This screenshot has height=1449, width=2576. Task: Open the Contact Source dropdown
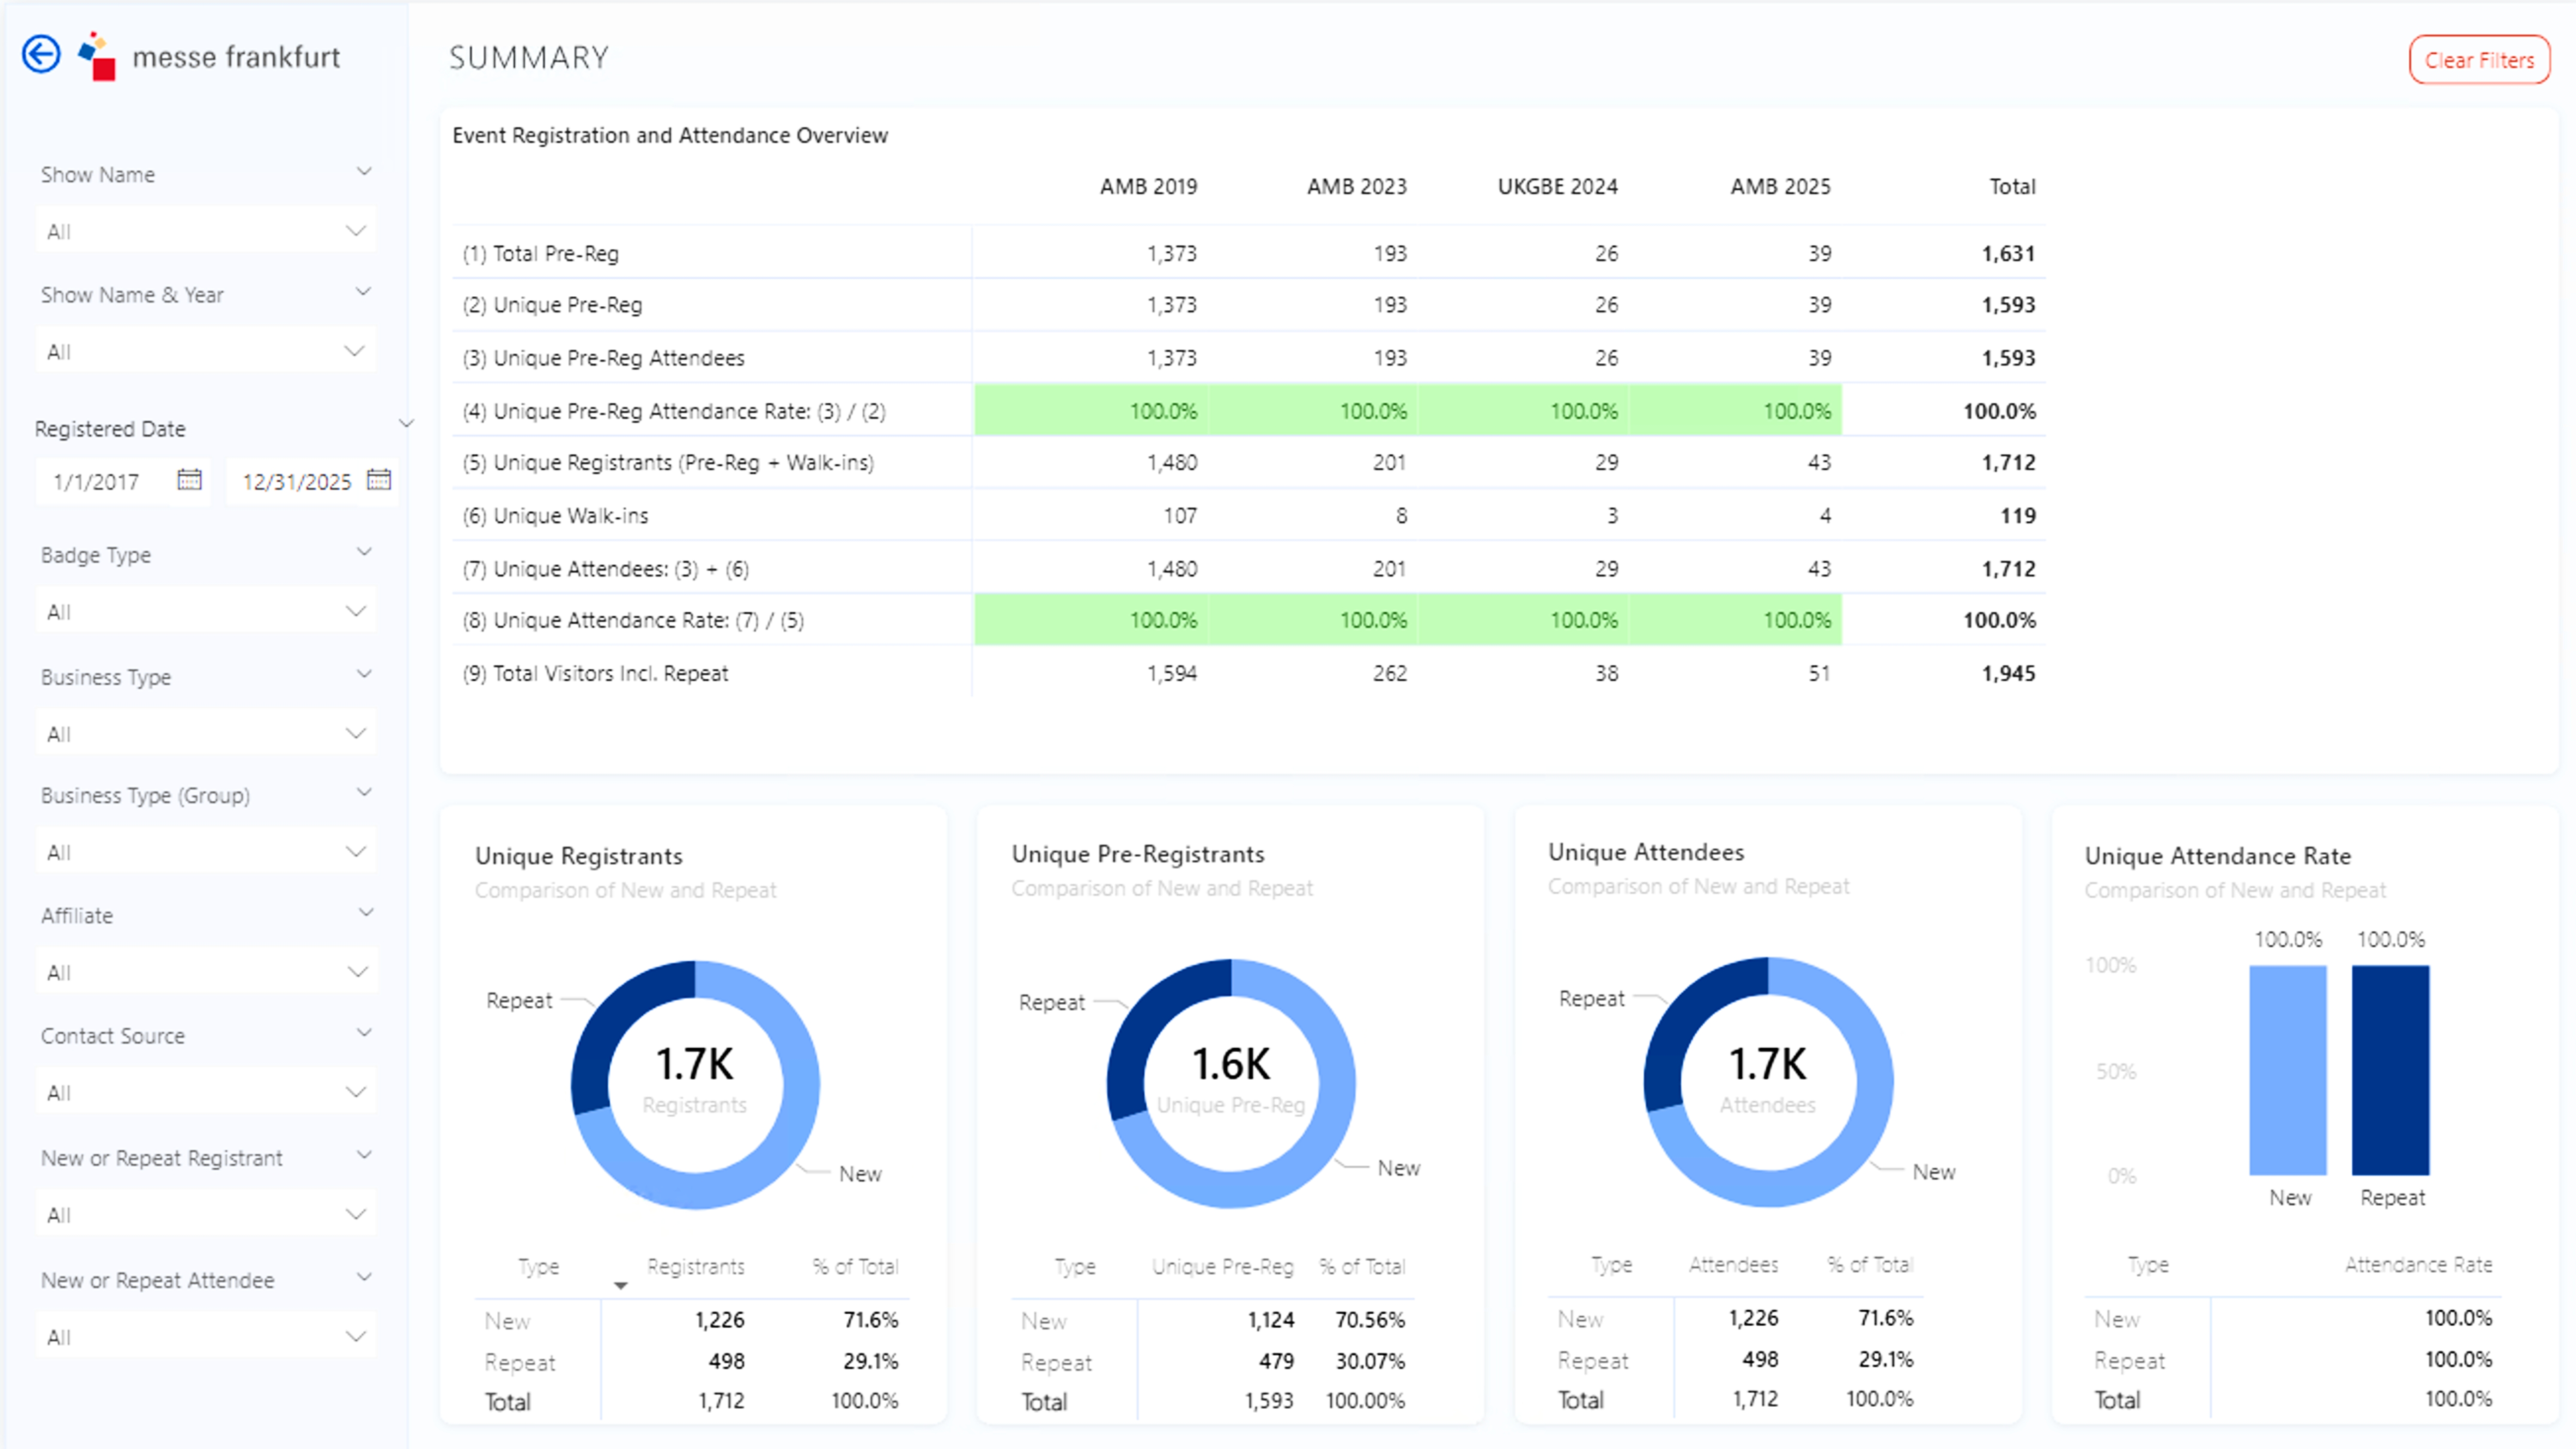pos(205,1092)
